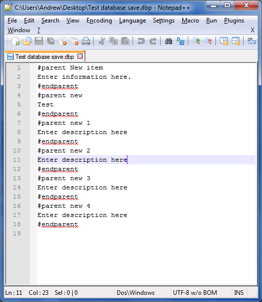Save the file with the Save icon

pos(39,41)
